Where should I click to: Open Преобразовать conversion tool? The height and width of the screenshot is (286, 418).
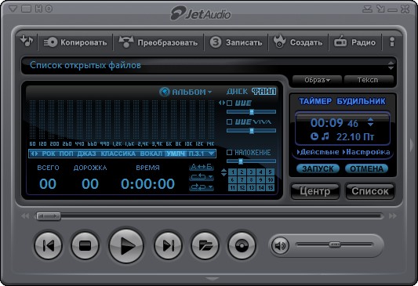tap(158, 42)
